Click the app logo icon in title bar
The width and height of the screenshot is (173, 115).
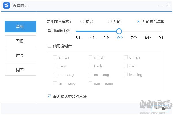[x=7, y=5]
